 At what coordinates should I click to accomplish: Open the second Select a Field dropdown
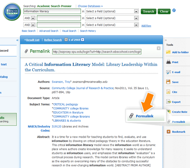coord(136,18)
